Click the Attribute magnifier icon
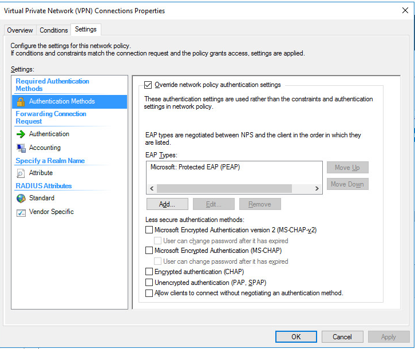The height and width of the screenshot is (349, 415). pyautogui.click(x=21, y=173)
